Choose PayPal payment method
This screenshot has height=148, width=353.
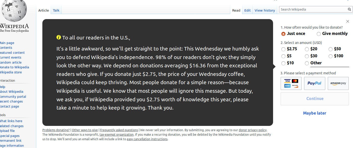point(314,83)
